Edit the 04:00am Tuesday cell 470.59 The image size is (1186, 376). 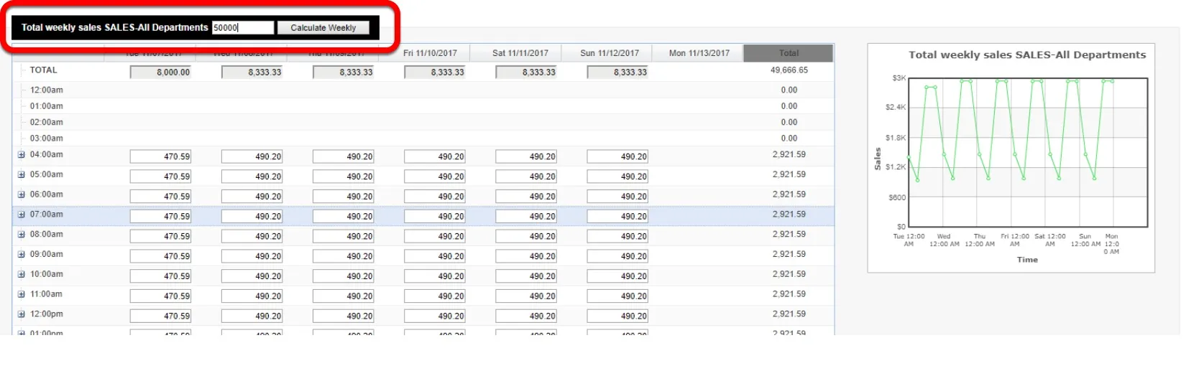point(160,156)
